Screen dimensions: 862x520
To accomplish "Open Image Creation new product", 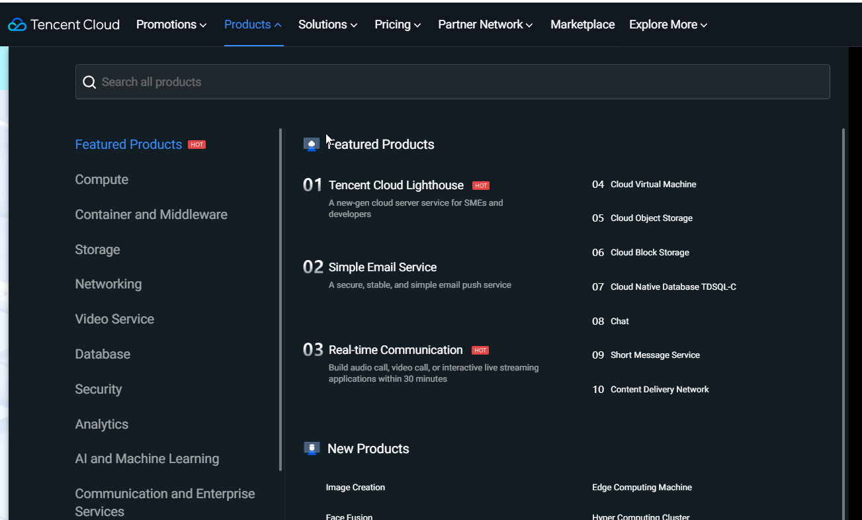I will point(355,488).
